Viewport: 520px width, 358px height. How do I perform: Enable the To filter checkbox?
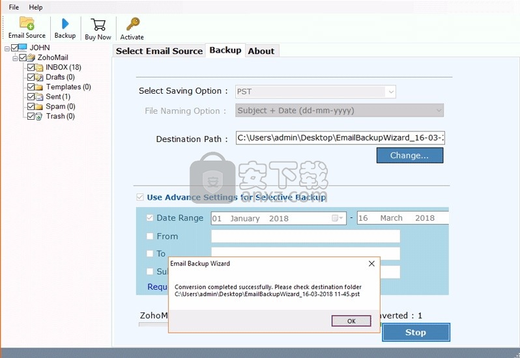click(150, 253)
